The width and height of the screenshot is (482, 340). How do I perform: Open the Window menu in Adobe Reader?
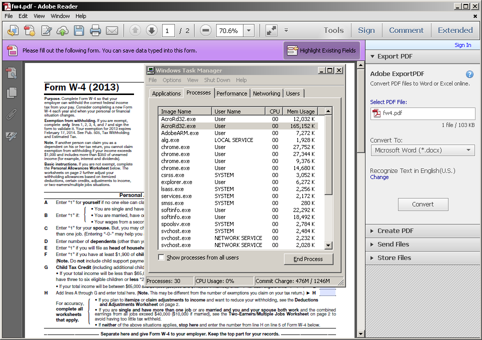point(60,16)
